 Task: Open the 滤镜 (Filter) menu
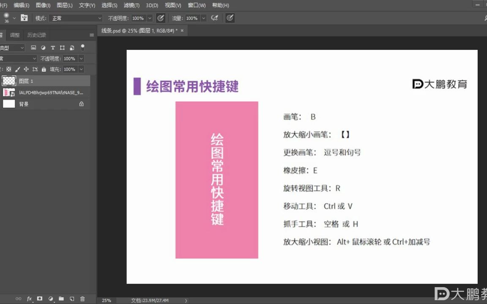[131, 5]
